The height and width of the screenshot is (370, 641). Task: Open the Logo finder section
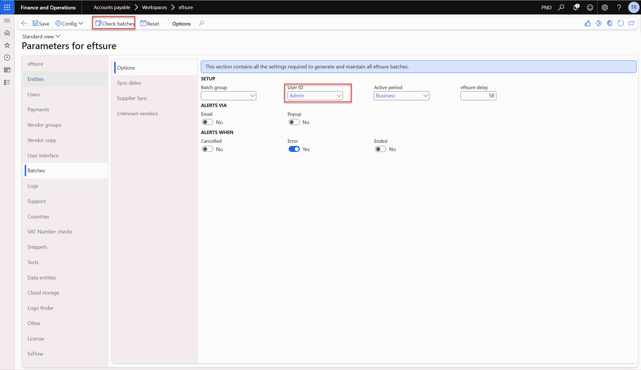point(65,308)
